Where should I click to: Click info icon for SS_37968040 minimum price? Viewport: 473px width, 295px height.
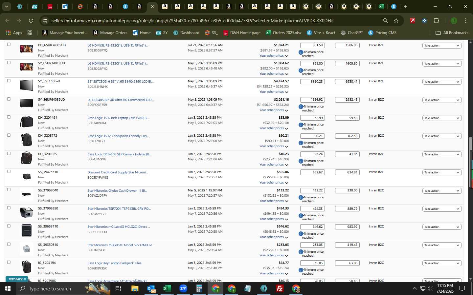[x=301, y=198]
